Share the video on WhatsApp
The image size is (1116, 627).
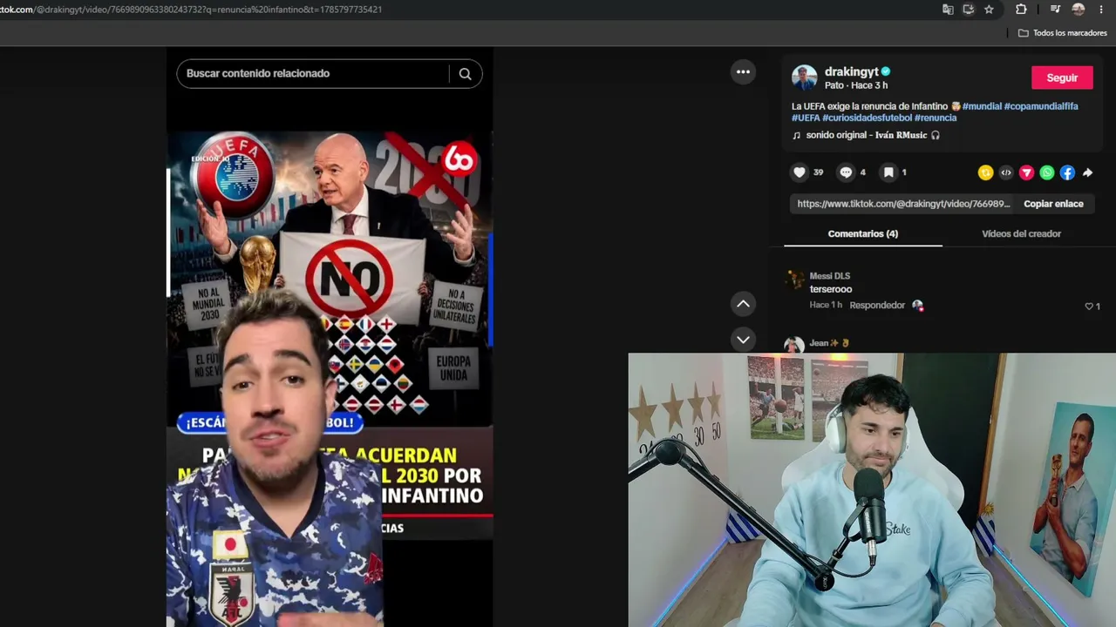tap(1047, 172)
